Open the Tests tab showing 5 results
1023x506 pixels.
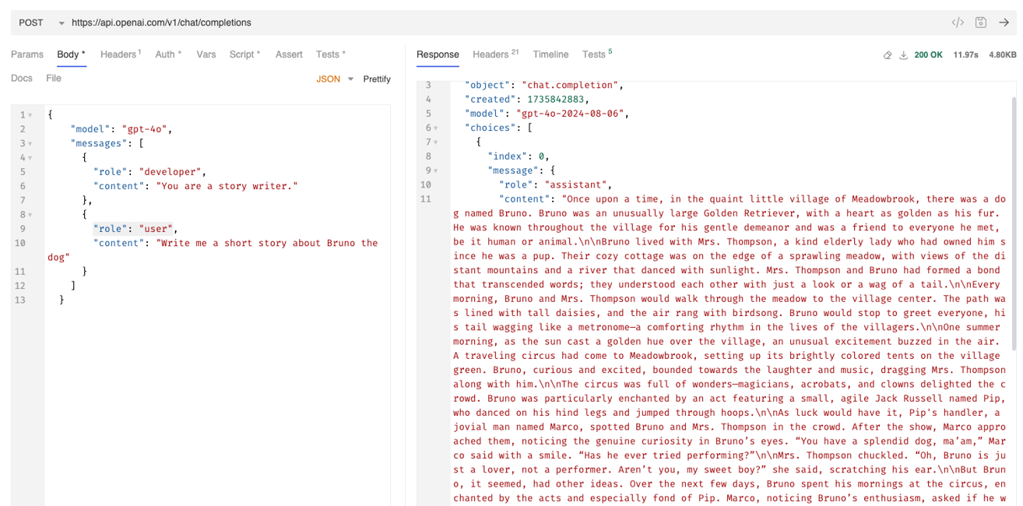[595, 54]
